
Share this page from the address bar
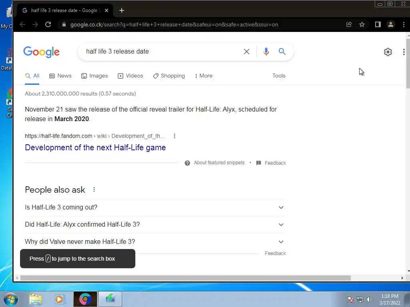coord(349,24)
